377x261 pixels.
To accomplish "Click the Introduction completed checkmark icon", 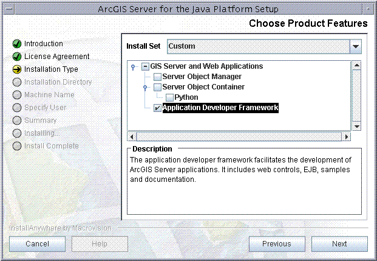I will point(17,44).
